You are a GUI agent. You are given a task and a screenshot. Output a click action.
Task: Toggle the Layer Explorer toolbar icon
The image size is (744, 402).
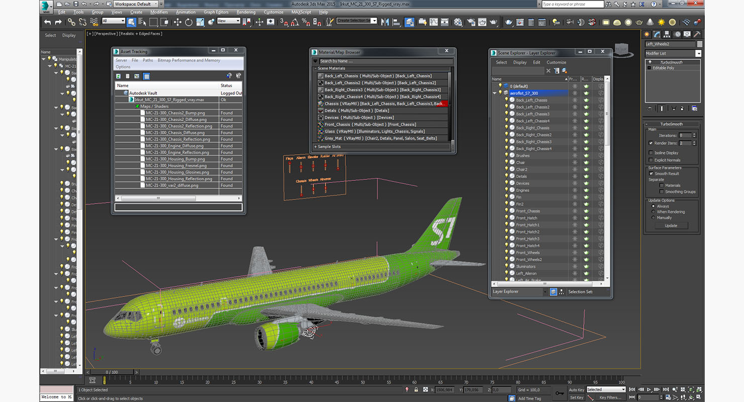(409, 22)
